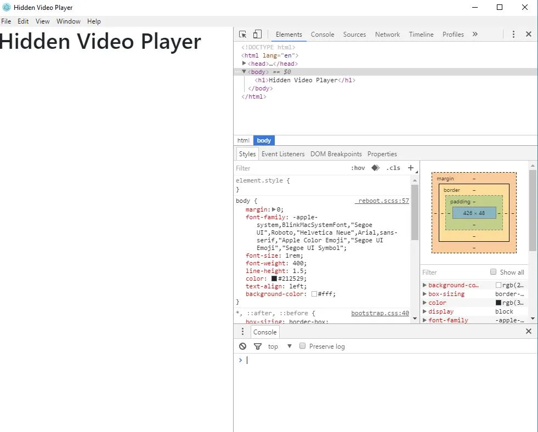Focus the computed styles Filter field

click(x=454, y=272)
